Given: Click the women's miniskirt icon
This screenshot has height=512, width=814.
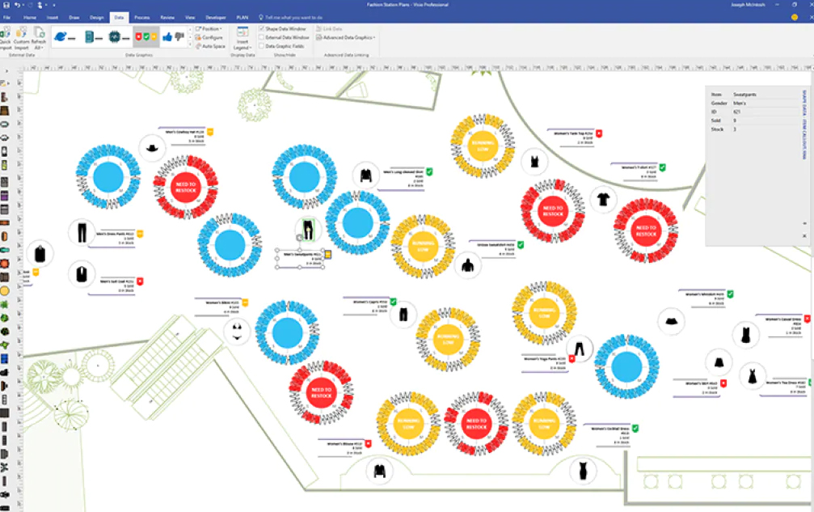Looking at the screenshot, I should 671,321.
